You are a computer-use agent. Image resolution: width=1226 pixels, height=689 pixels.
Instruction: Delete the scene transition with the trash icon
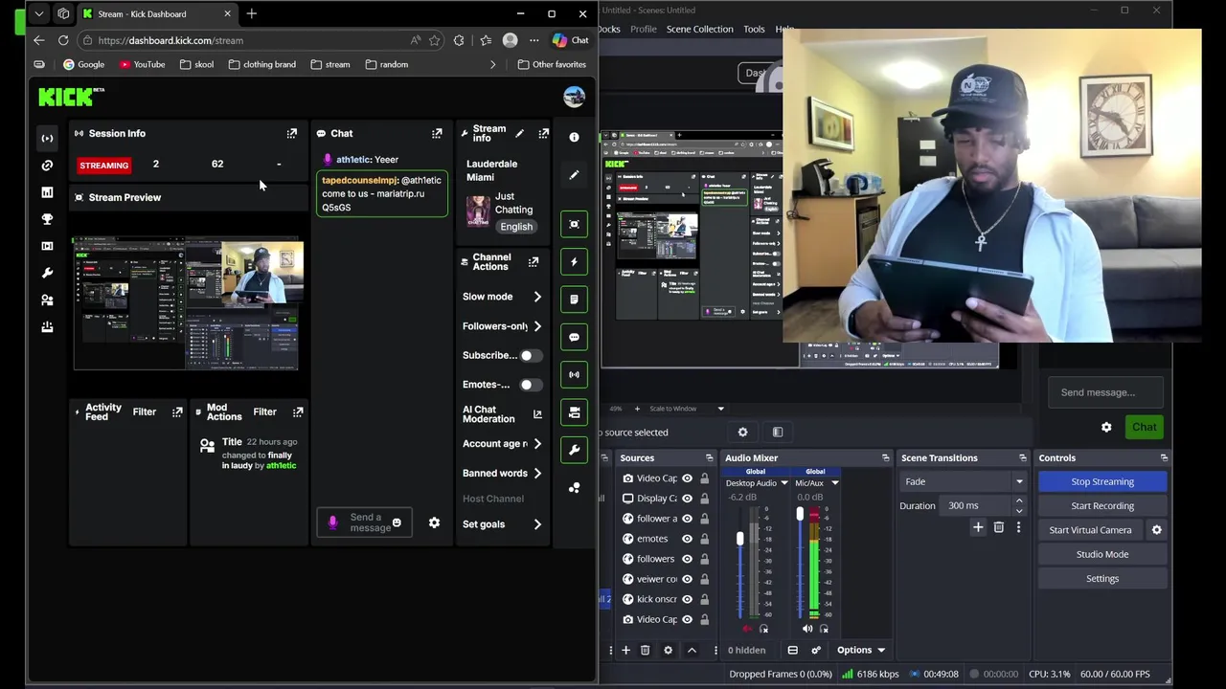point(998,527)
